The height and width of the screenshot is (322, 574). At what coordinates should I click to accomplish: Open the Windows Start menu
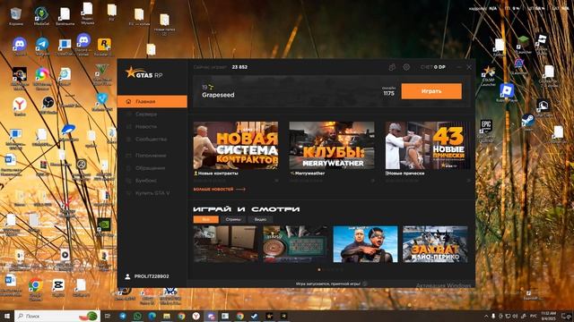(x=6, y=316)
